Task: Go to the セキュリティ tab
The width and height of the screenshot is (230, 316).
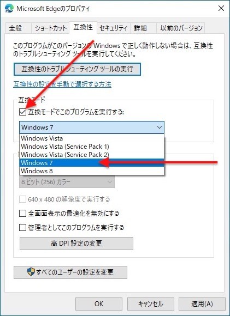Action: [114, 28]
